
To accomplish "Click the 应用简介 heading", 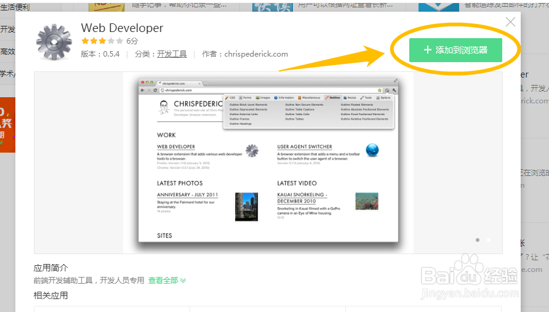I will tap(50, 268).
